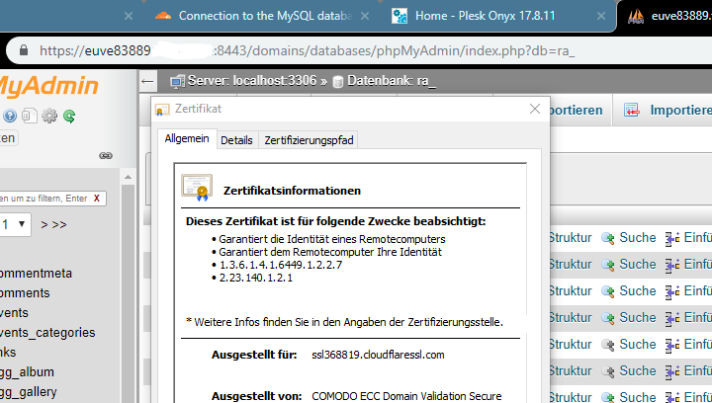
Task: Click the sidebar scrollbar up arrow
Action: 128,177
